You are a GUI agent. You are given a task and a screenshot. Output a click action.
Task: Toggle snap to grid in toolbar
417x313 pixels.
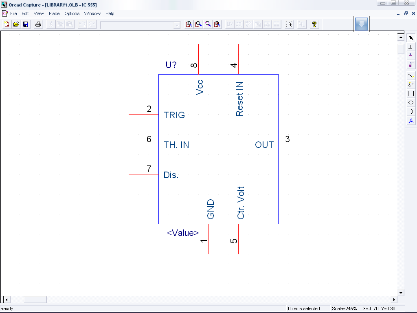289,24
